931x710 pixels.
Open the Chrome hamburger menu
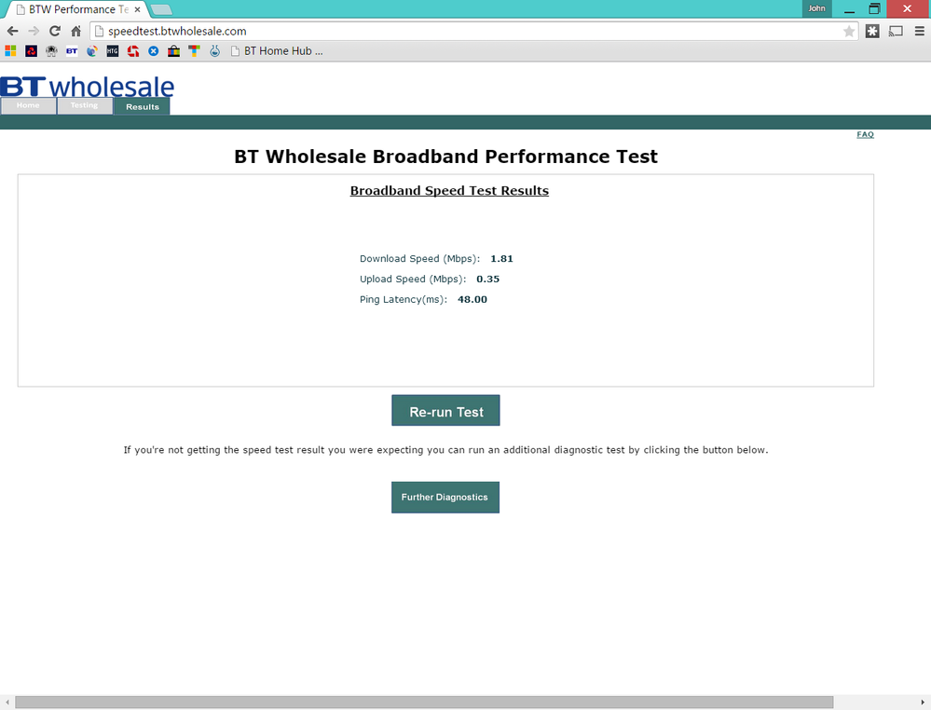[920, 31]
